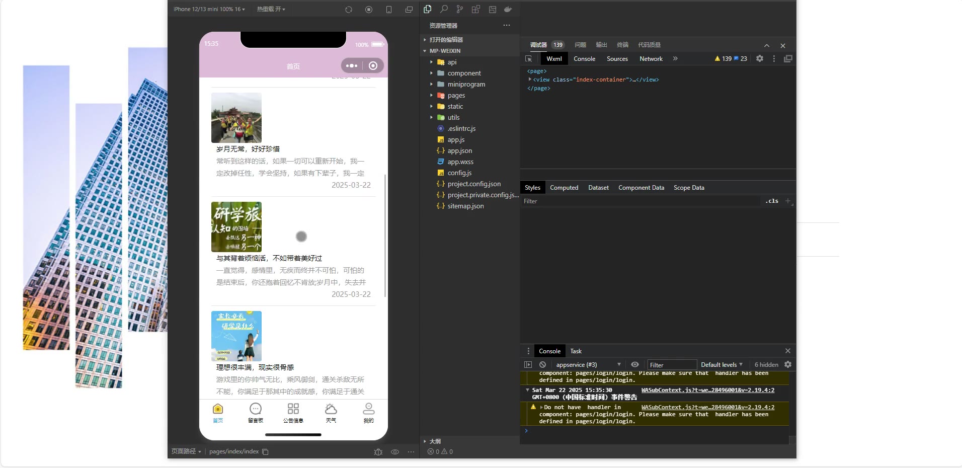Image resolution: width=962 pixels, height=468 pixels.
Task: Click the stop recording icon in simulator toolbar
Action: 369,10
